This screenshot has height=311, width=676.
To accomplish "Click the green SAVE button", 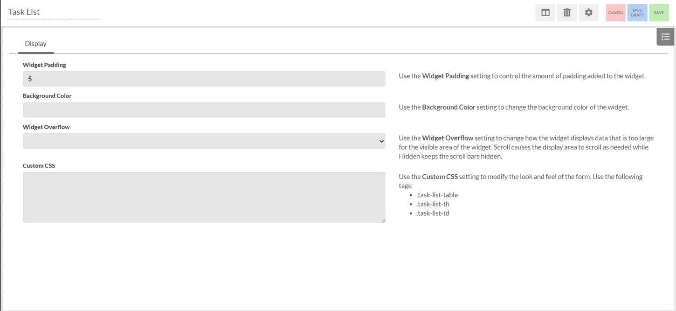I will [x=659, y=13].
